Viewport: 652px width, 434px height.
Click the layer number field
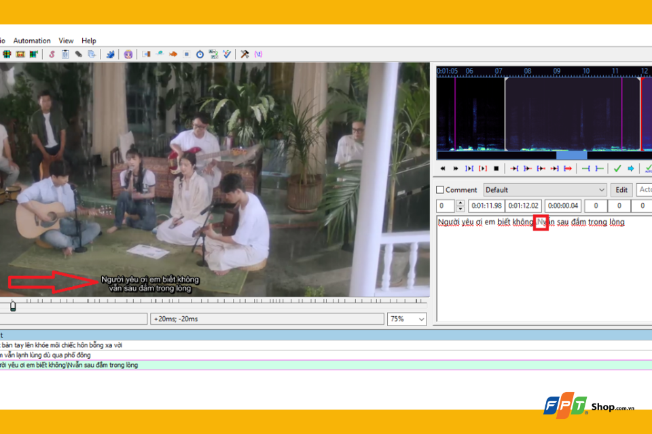[446, 205]
